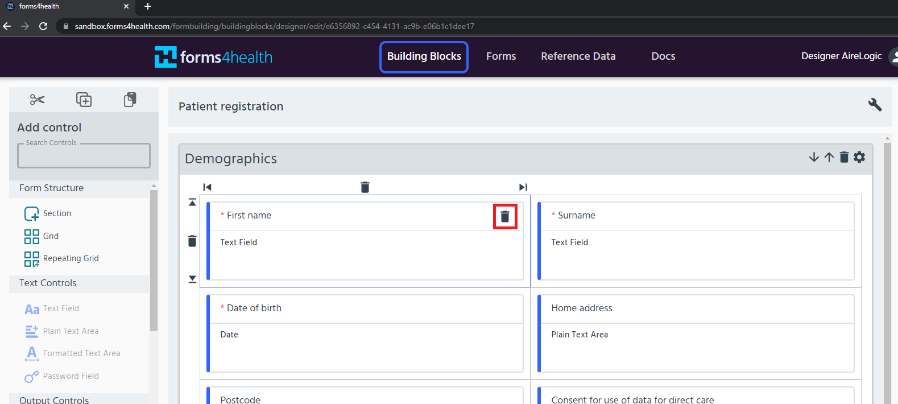This screenshot has width=898, height=404.
Task: Click the insert column right icon
Action: pyautogui.click(x=523, y=187)
